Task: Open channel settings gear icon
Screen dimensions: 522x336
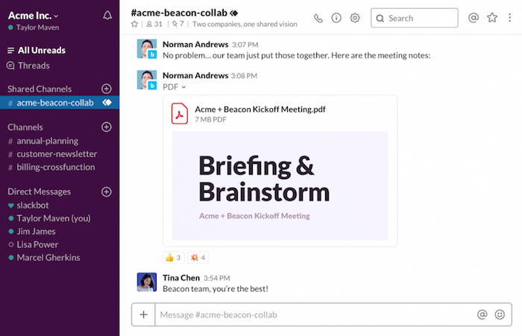Action: click(x=355, y=18)
